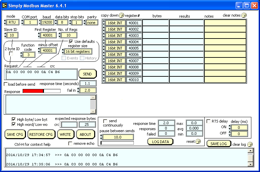Viewport: 260px width, 172px height.
Task: Click the First Register field
Action: (x=48, y=35)
